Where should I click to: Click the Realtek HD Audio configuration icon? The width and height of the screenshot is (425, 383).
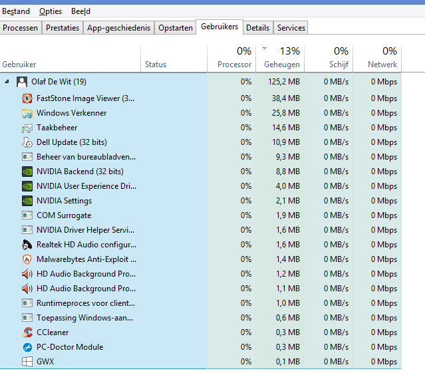[x=27, y=245]
